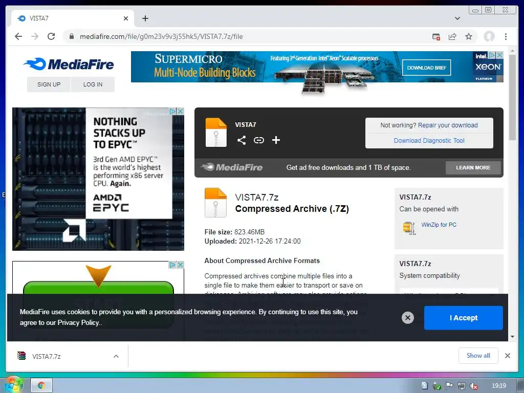Go back to the previous page
Viewport: 524px width, 393px height.
18,36
